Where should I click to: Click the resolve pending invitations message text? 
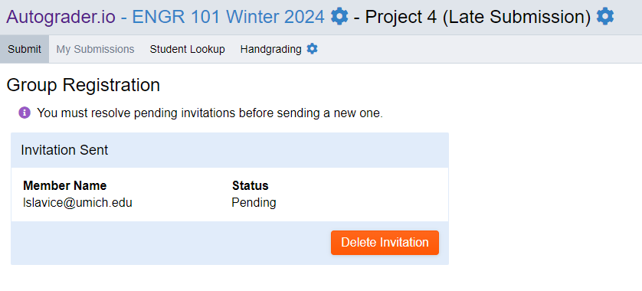(x=210, y=113)
